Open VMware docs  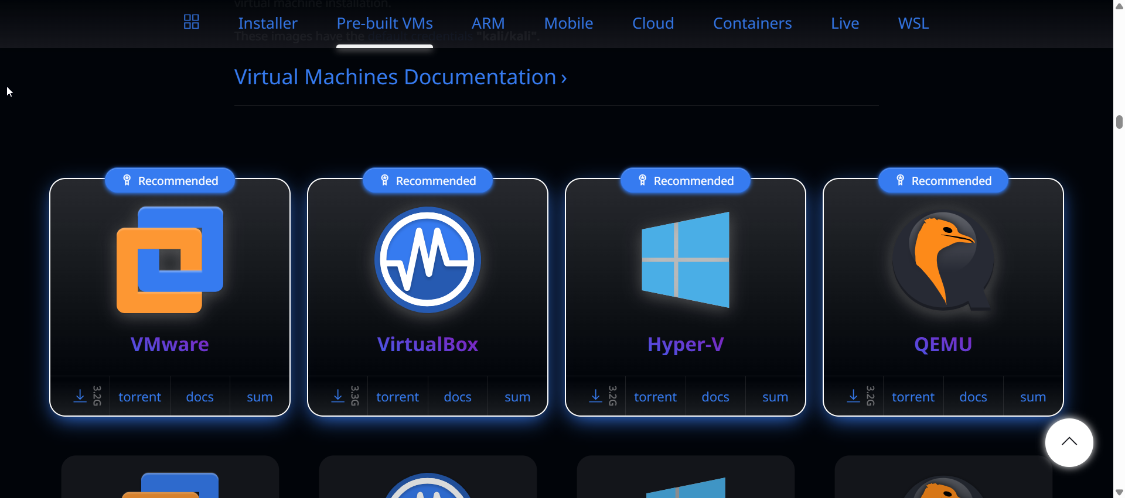(x=200, y=397)
